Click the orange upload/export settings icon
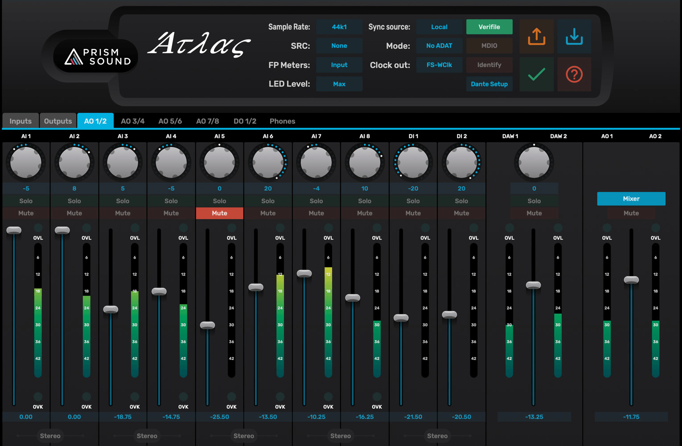This screenshot has height=446, width=682. 537,36
